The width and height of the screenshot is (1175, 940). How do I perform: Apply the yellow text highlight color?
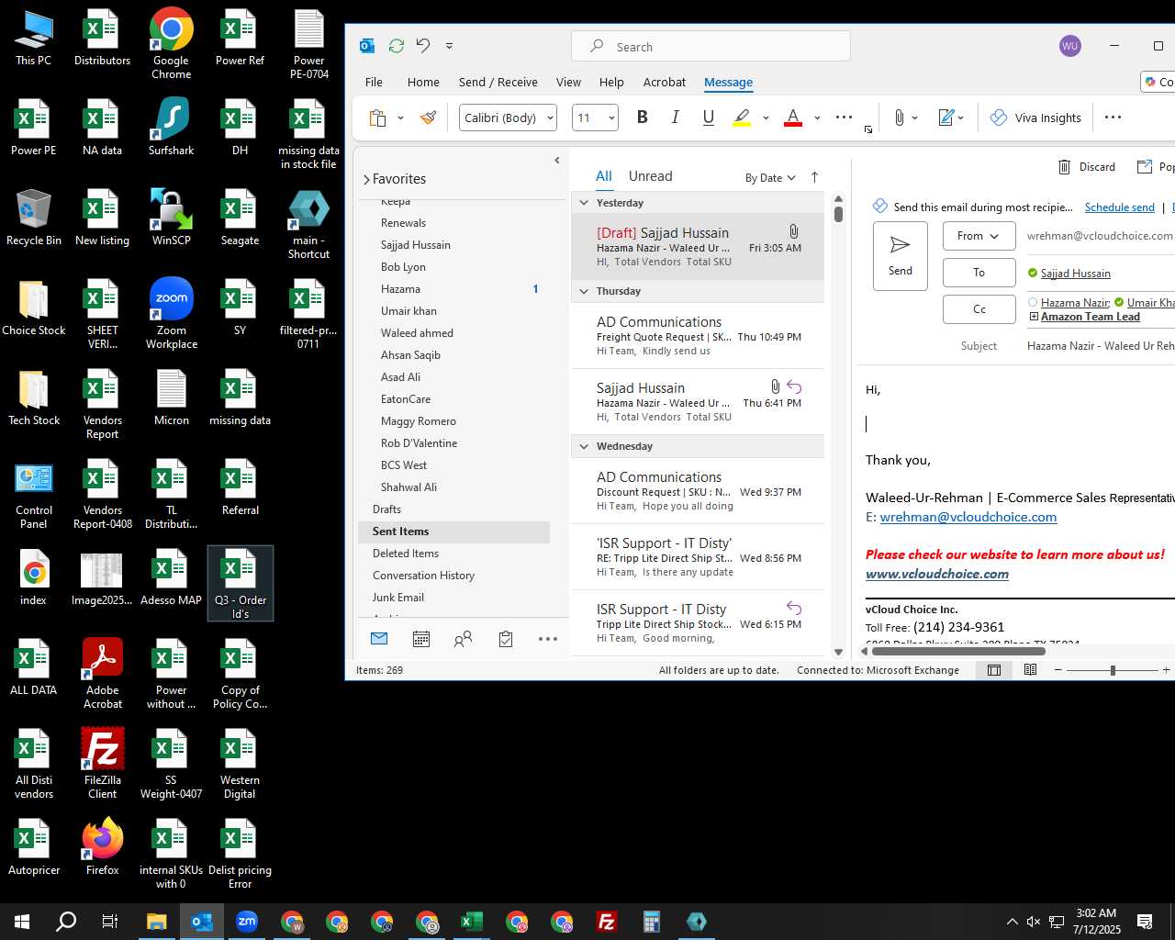[x=743, y=117]
